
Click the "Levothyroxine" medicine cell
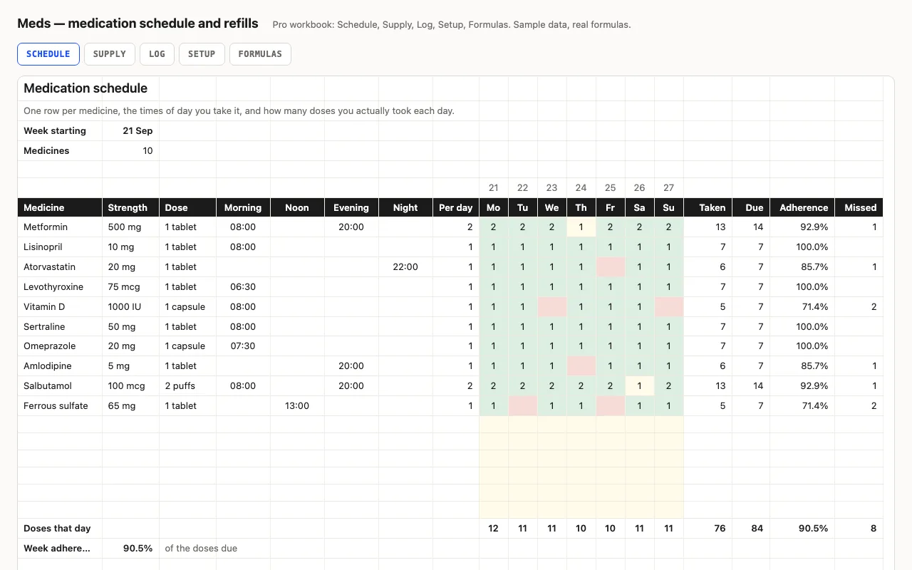60,287
